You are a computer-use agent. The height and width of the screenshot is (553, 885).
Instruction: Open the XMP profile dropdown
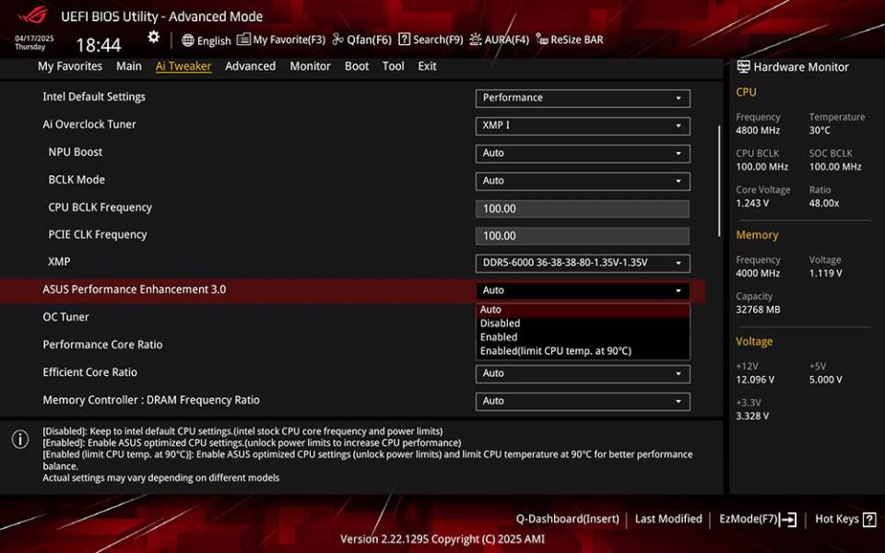[583, 264]
